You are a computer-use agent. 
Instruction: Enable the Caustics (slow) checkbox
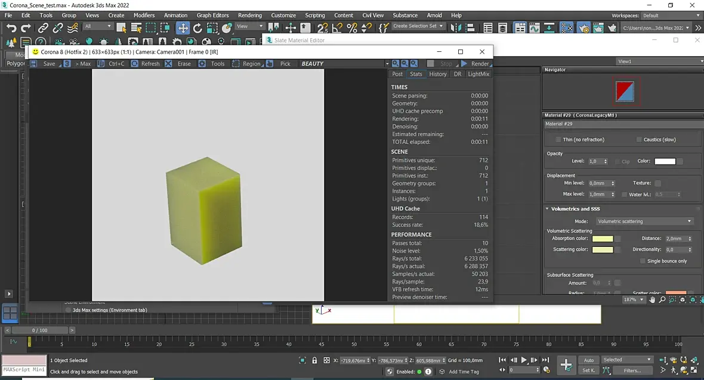click(639, 140)
